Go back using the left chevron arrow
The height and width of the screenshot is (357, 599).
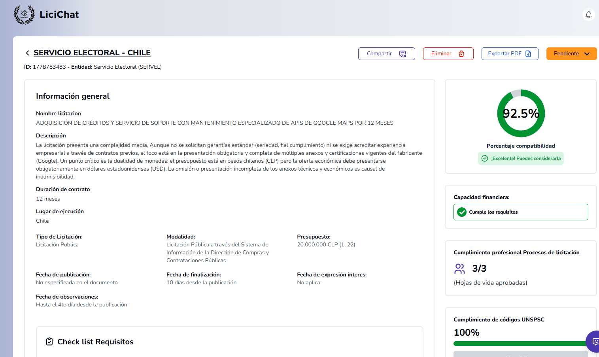[x=27, y=53]
